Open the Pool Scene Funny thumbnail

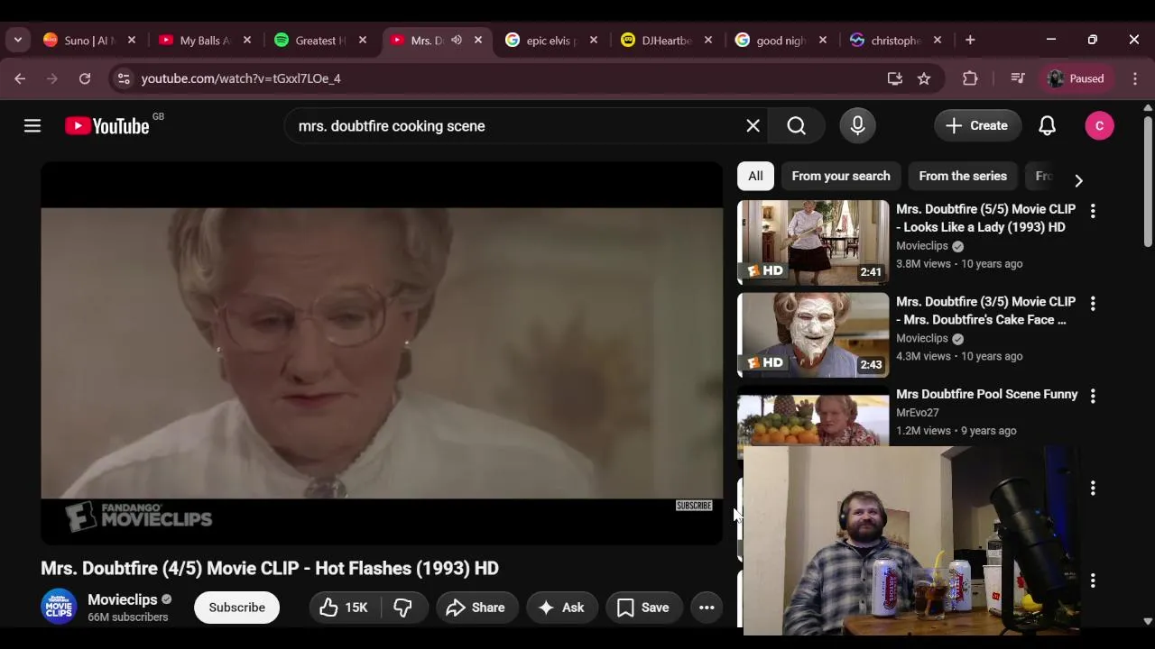[x=813, y=419]
